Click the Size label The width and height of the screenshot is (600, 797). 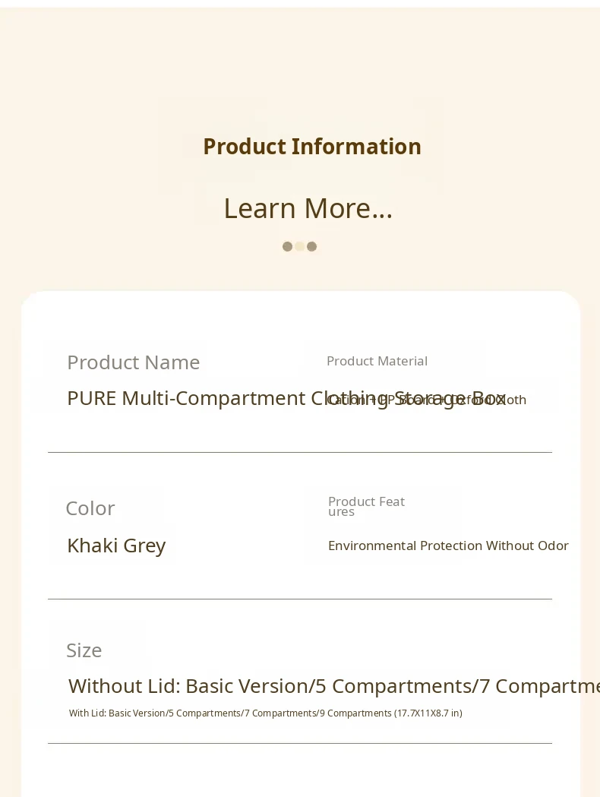click(x=84, y=650)
